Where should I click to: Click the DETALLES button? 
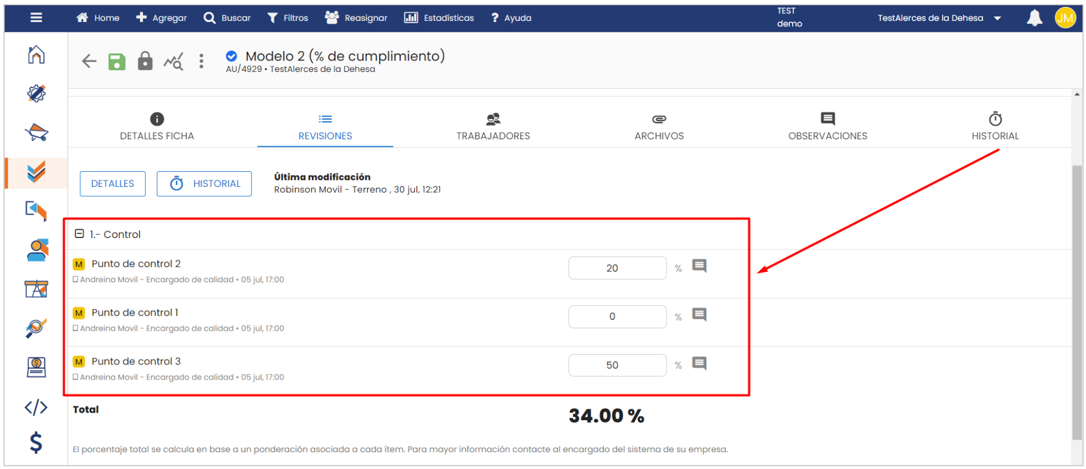113,184
